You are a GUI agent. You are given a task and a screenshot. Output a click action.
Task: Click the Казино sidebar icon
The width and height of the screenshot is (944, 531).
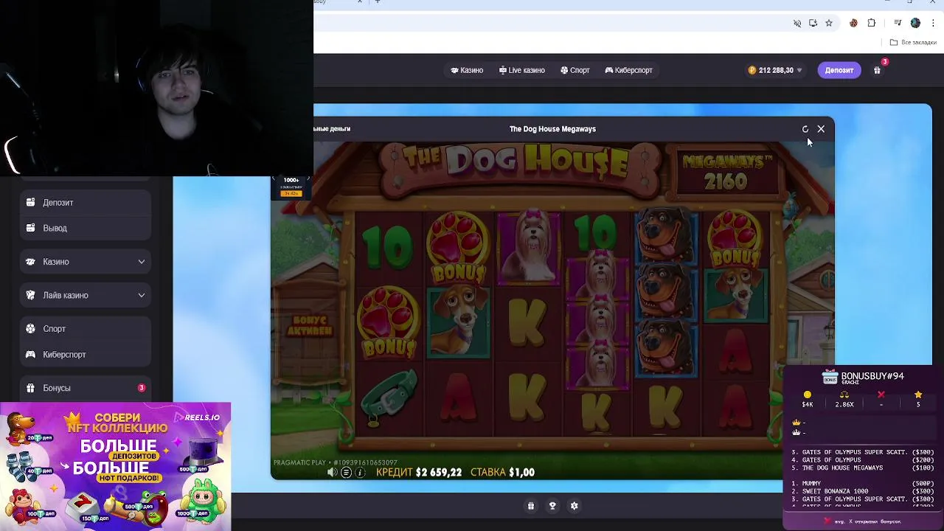(x=30, y=262)
